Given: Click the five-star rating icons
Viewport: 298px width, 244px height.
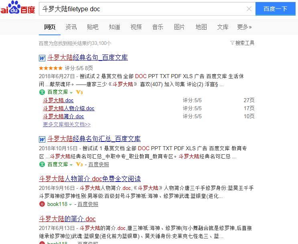Looking at the screenshot, I should [51, 68].
